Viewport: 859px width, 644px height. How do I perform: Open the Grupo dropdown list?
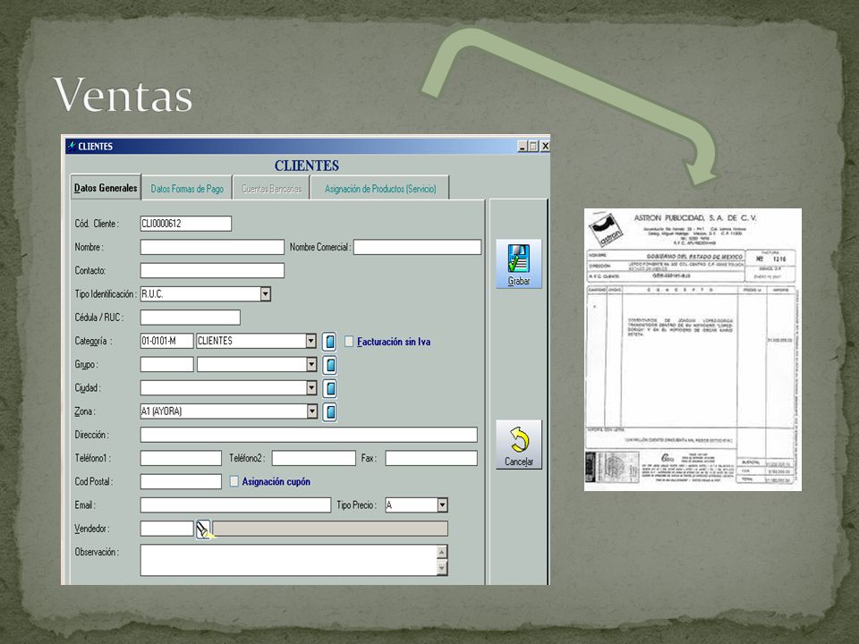(311, 364)
